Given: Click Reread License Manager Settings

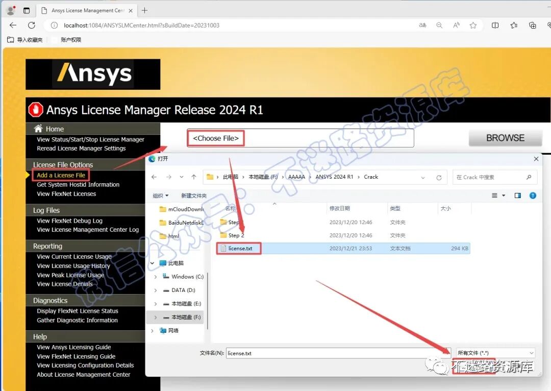Looking at the screenshot, I should [x=81, y=149].
